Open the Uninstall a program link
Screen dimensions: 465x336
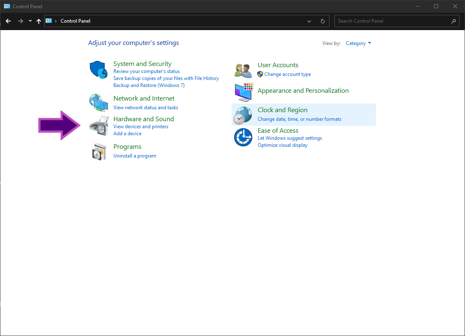pyautogui.click(x=134, y=155)
